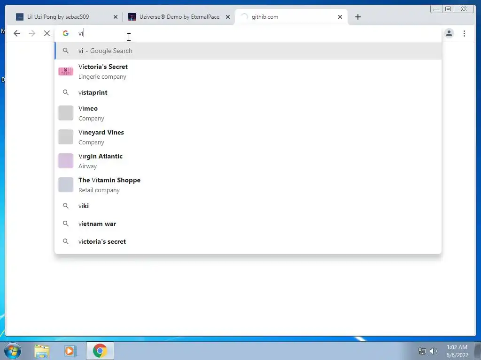Click Victoria's Secret pink thumbnail image
This screenshot has width=481, height=360.
pos(66,71)
